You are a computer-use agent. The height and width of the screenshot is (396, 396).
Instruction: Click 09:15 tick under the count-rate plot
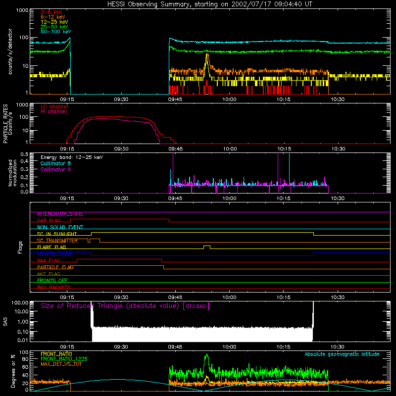67,99
